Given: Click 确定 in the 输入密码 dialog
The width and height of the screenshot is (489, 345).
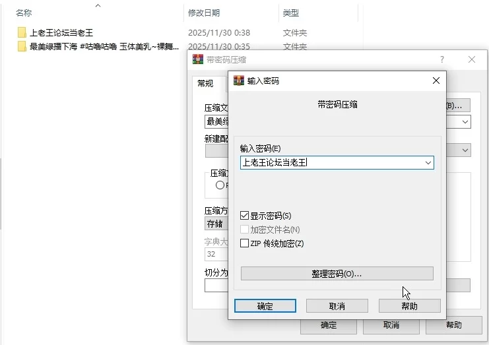Looking at the screenshot, I should pos(265,306).
